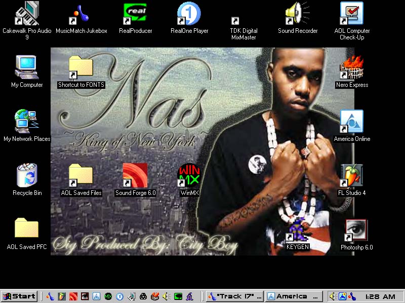Click the Sound Forge Quick Launch icon
Viewport: 405px width, 303px height.
73,296
